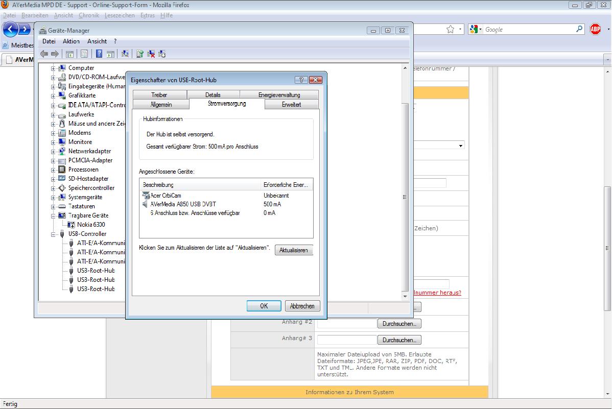
Task: Click the blue Help question mark toolbar icon
Action: pyautogui.click(x=99, y=54)
